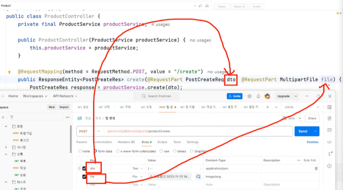Open the documentation icon in right sidebar
This screenshot has height=190, width=343.
(x=329, y=118)
